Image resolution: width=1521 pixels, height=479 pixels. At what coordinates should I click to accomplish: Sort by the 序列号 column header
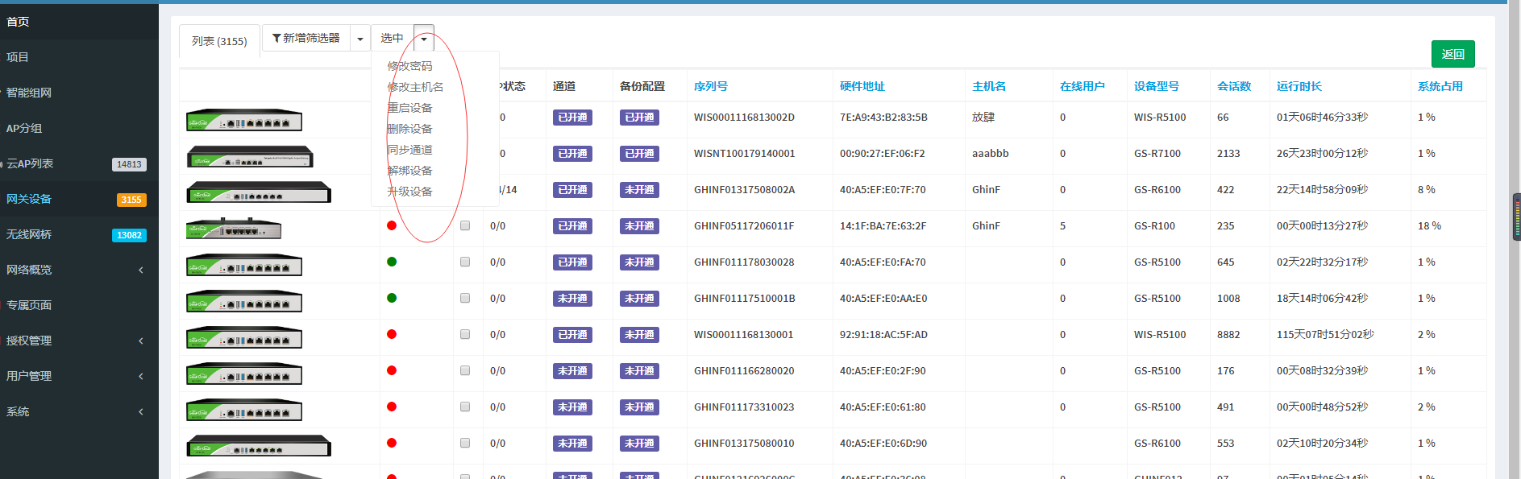[x=710, y=86]
